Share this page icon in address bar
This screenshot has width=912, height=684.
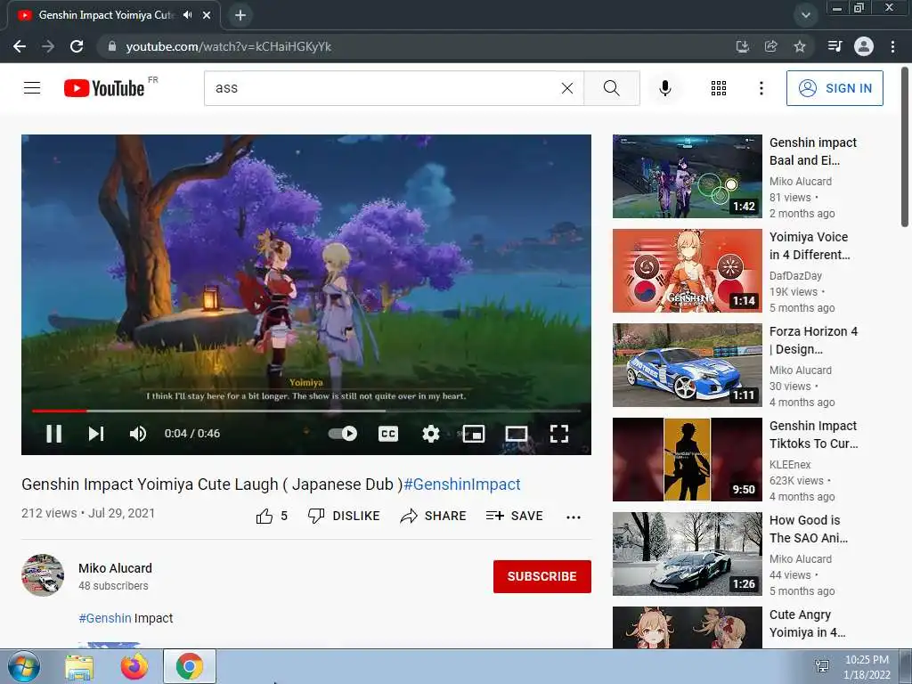[x=771, y=46]
